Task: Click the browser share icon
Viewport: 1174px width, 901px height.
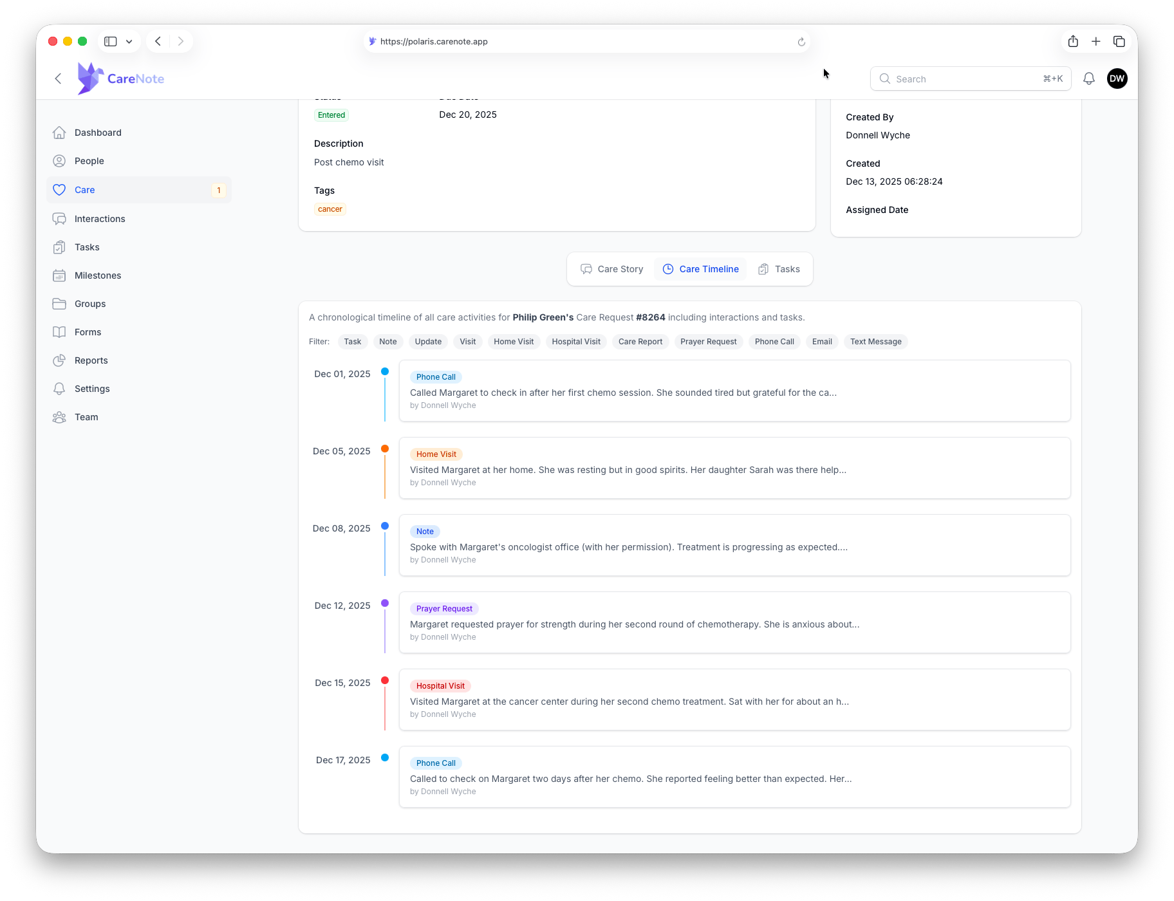Action: pos(1073,41)
